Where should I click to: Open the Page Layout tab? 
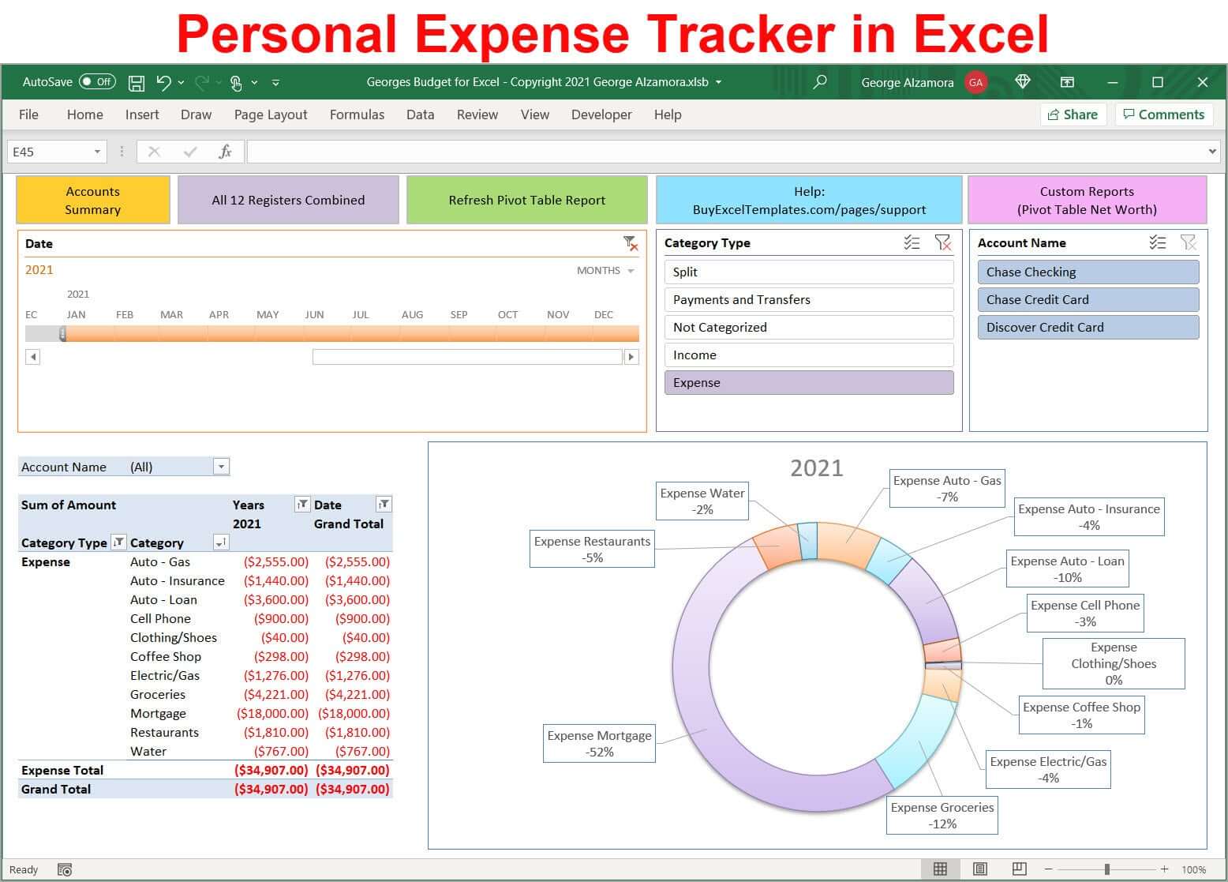point(271,114)
